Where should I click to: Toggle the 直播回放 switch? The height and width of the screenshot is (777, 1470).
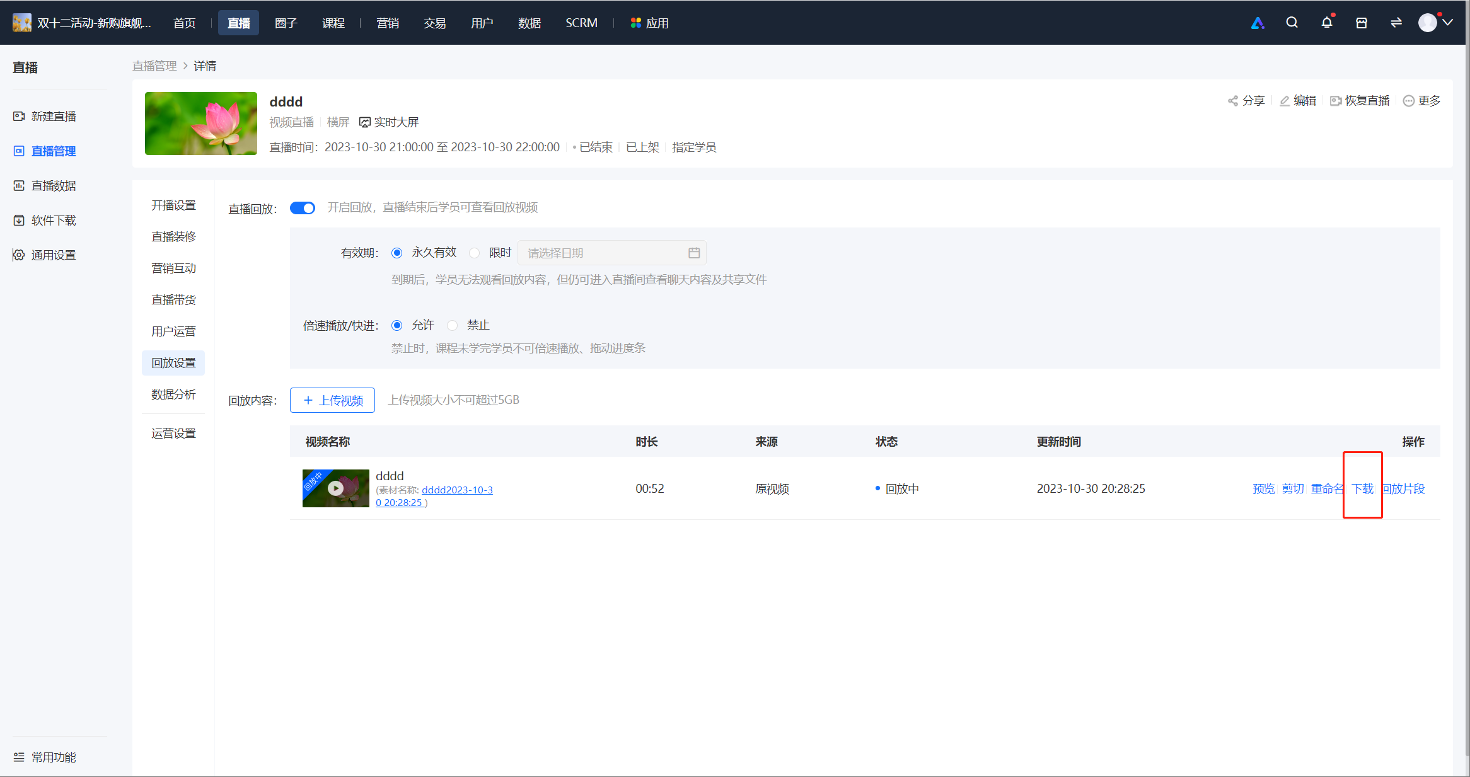pos(303,208)
